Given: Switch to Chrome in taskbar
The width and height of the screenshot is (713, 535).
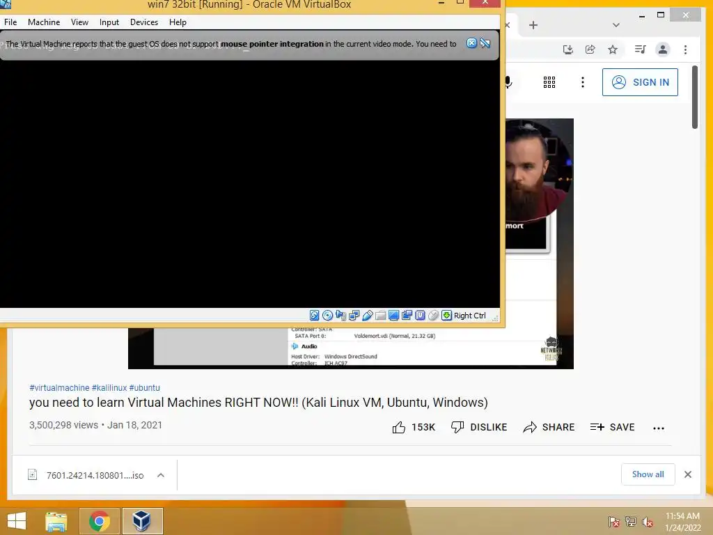Looking at the screenshot, I should pyautogui.click(x=99, y=521).
